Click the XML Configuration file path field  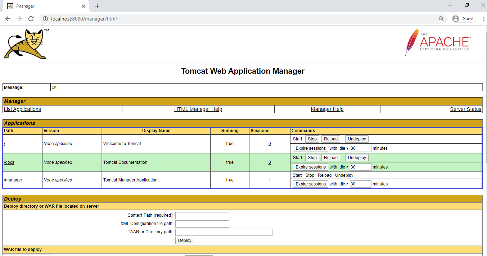pos(202,224)
